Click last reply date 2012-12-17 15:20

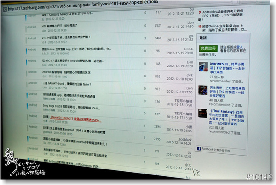click(179, 118)
